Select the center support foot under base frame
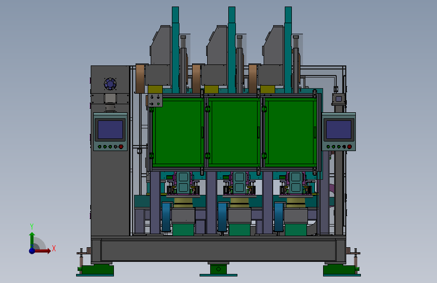437x283 pixels. click(x=219, y=269)
